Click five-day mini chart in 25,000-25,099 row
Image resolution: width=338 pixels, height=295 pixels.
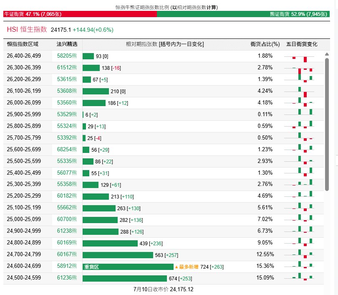pos(299,218)
